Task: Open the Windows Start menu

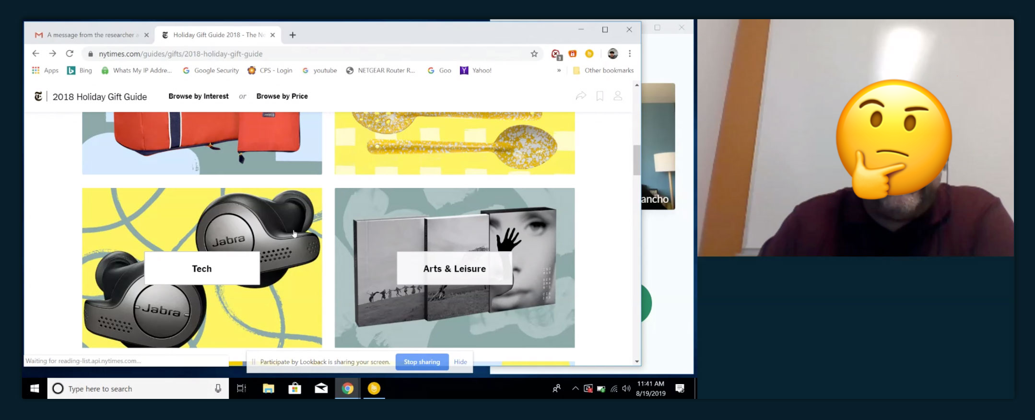Action: point(35,388)
